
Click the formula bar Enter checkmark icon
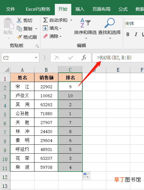click(71, 58)
